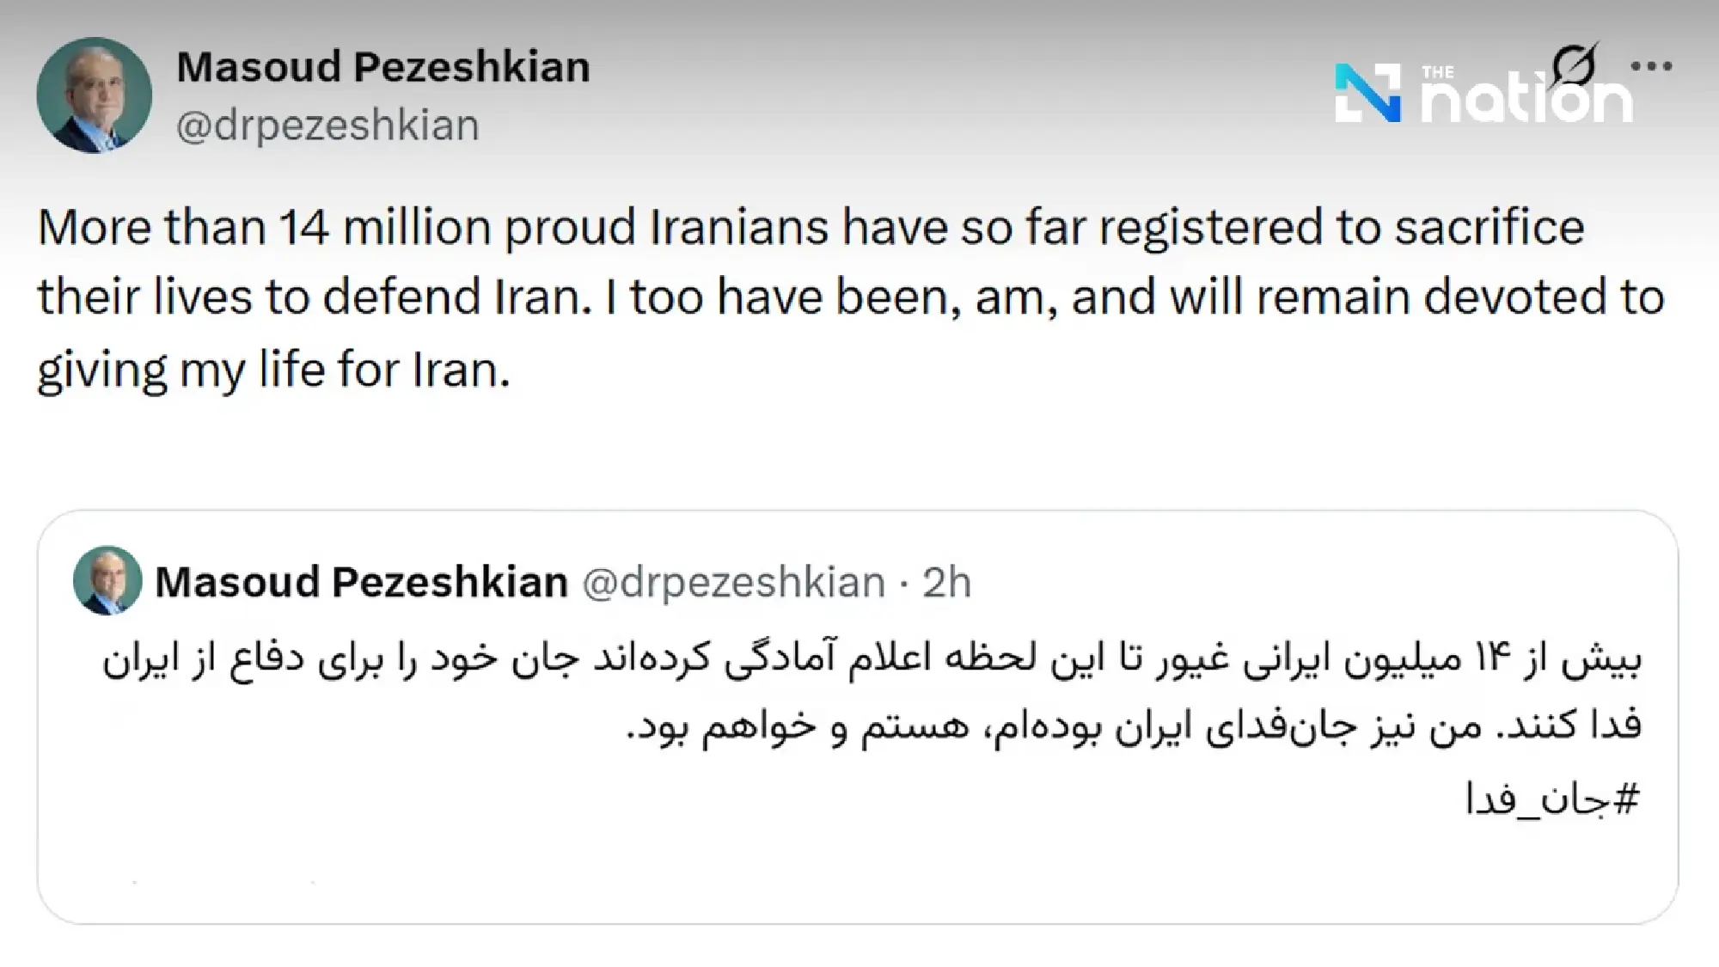Click the top @drpezeshkian handle

(327, 125)
